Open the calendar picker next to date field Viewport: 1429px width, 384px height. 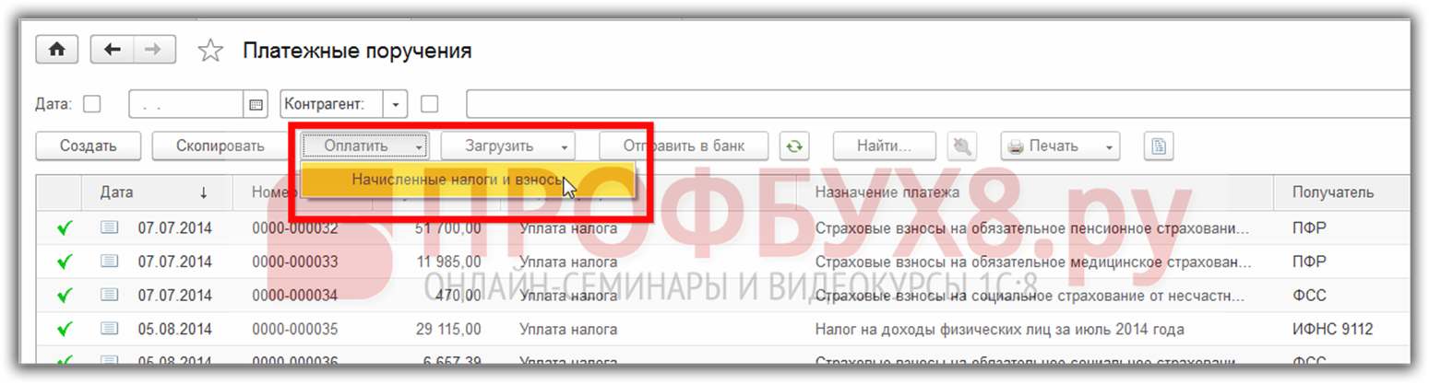point(257,104)
